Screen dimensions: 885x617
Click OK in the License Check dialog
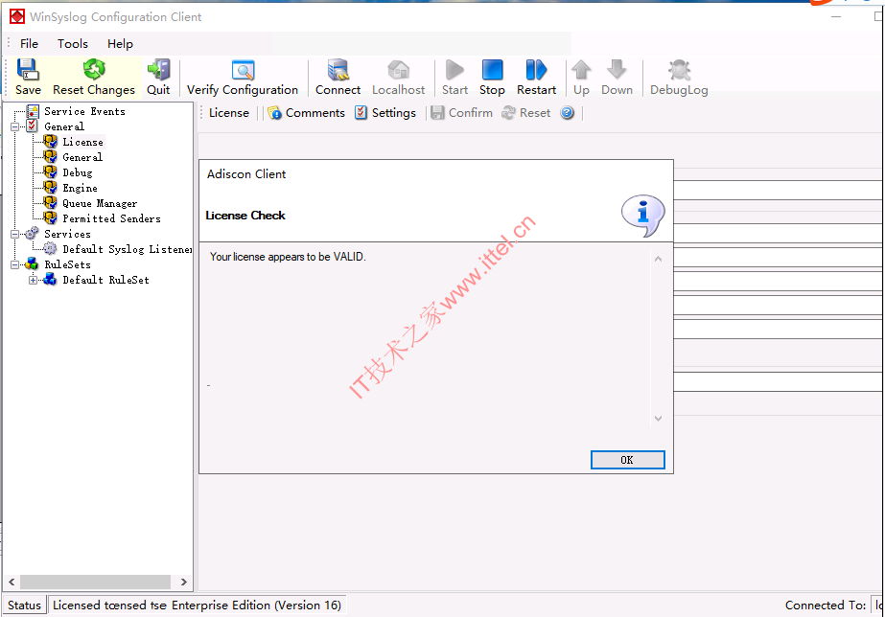click(x=628, y=460)
